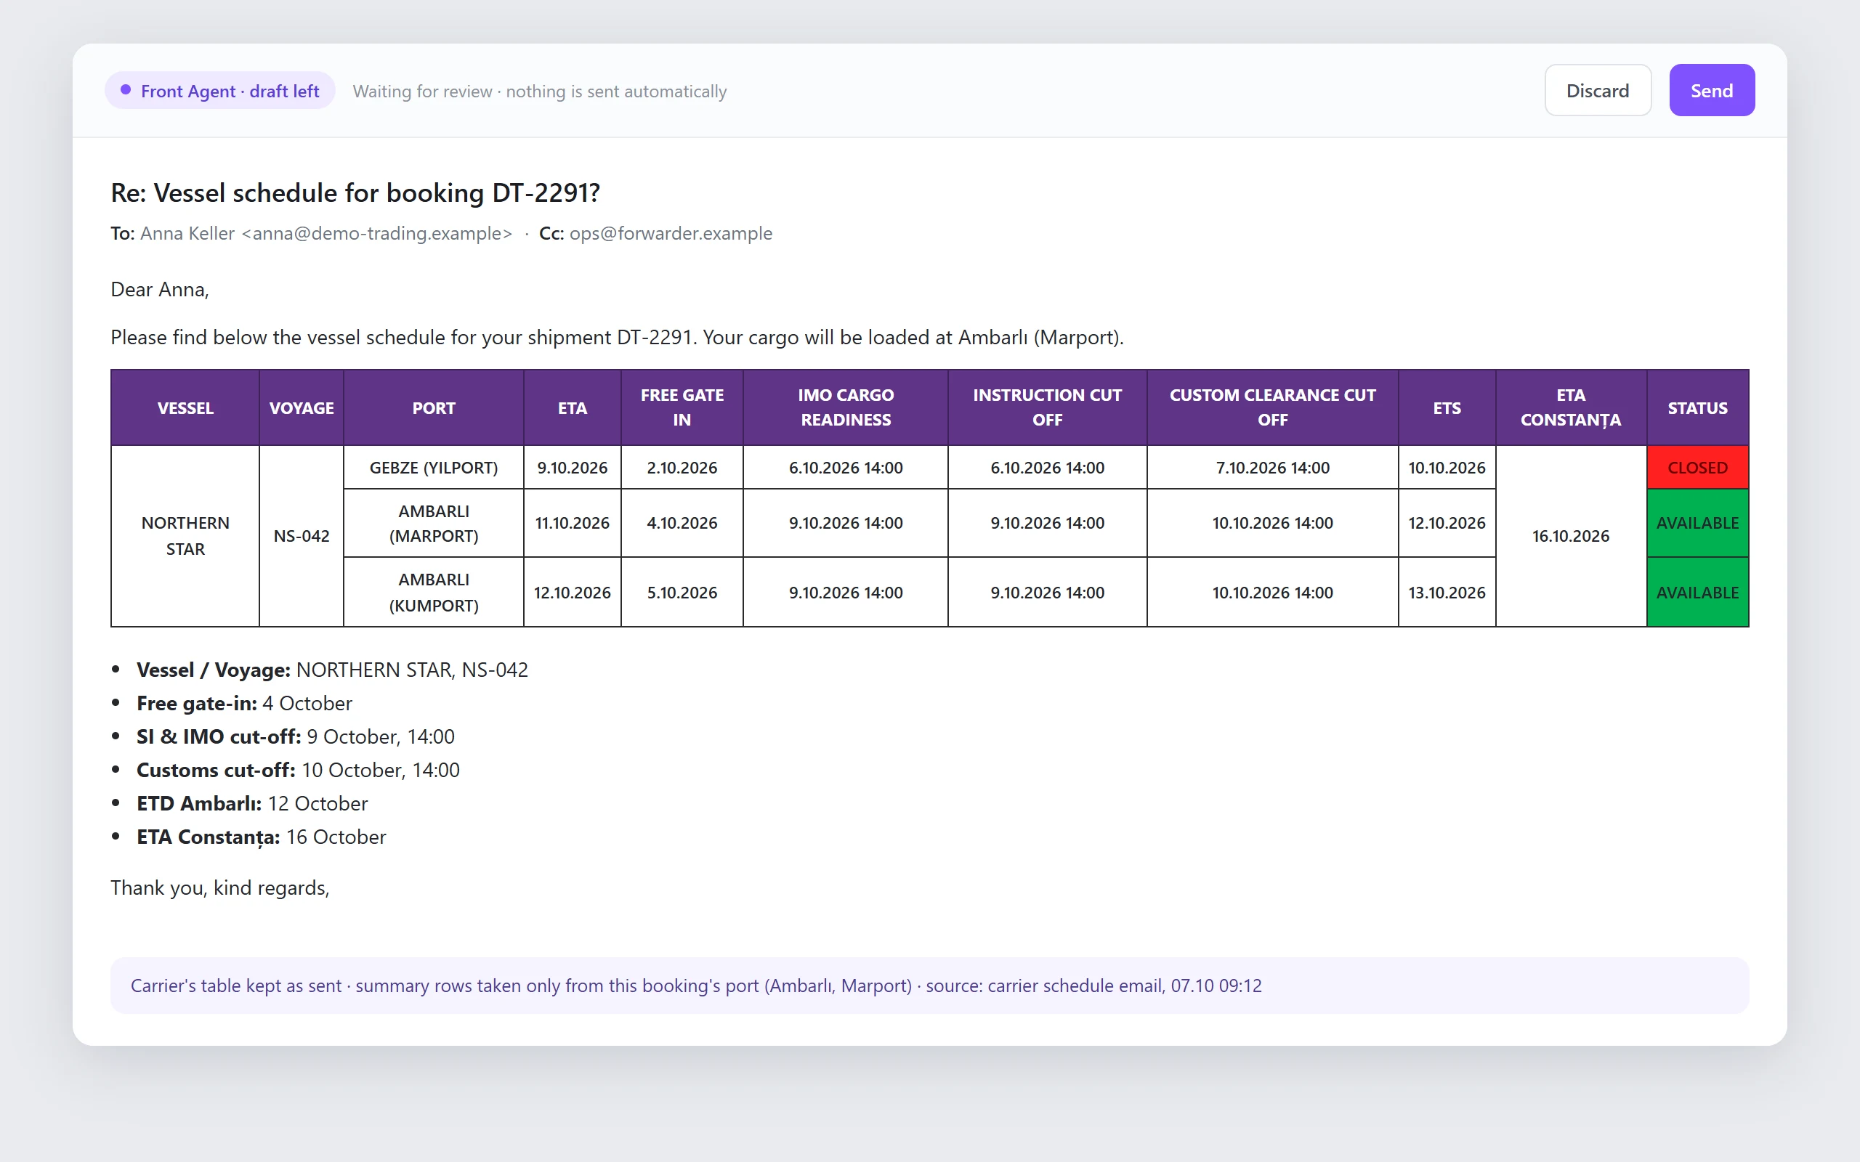Click the IMO CARGO READINESS header
This screenshot has width=1860, height=1162.
(846, 407)
